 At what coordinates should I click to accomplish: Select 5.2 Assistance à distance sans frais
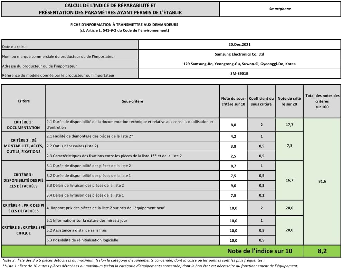click(133, 230)
